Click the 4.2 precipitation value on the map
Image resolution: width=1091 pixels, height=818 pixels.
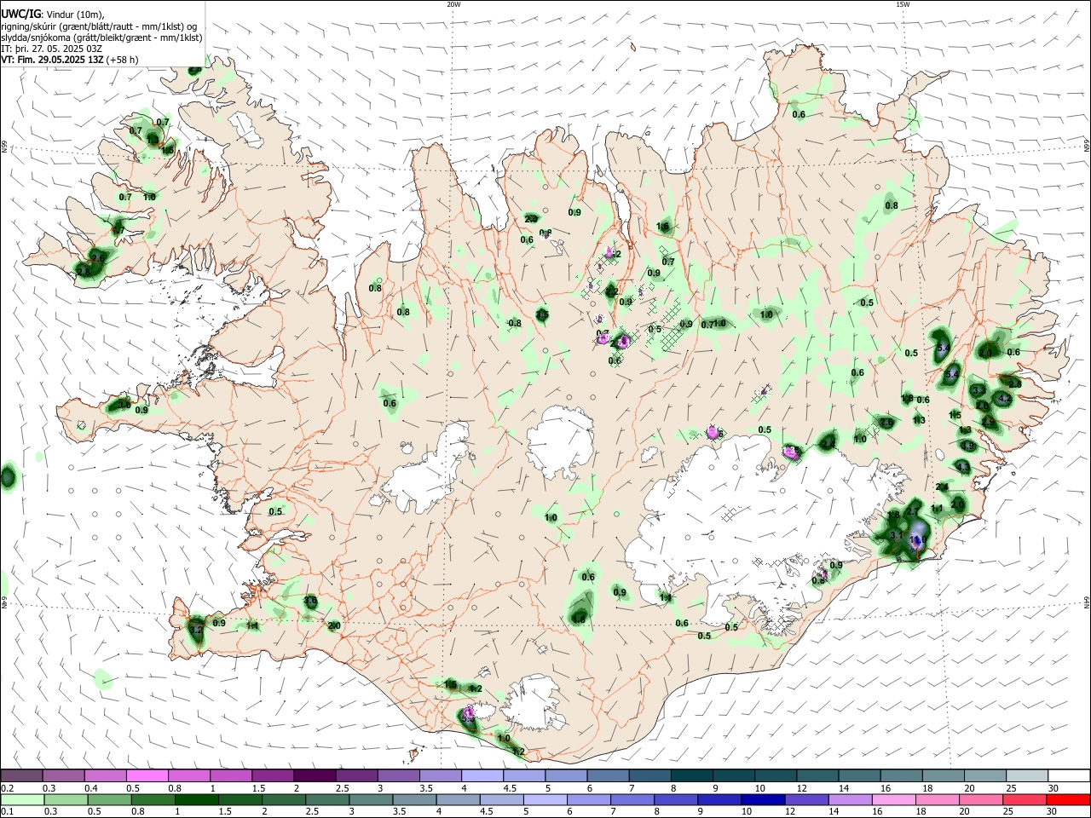(x=1004, y=399)
